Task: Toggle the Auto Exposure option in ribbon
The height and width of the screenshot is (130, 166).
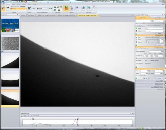Action: point(15,7)
